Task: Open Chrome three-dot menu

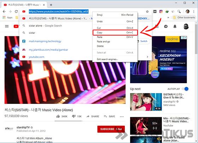Action: pos(194,12)
